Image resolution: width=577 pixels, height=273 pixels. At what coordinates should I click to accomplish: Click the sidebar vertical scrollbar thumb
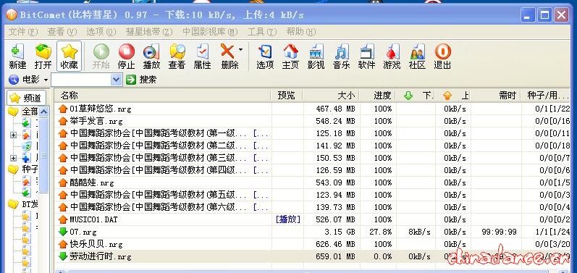(43, 155)
